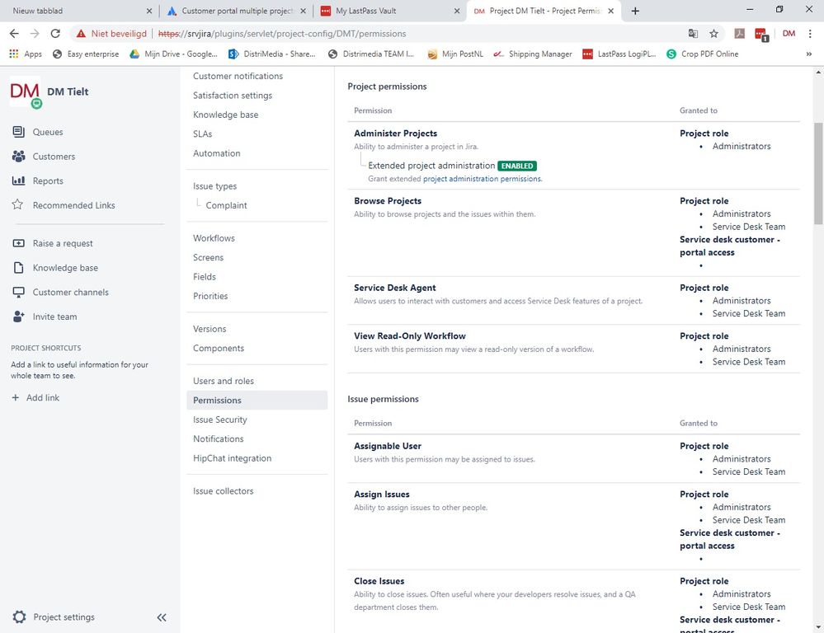Collapse the sidebar with double-chevron icon
Viewport: 824px width, 633px height.
click(x=162, y=617)
